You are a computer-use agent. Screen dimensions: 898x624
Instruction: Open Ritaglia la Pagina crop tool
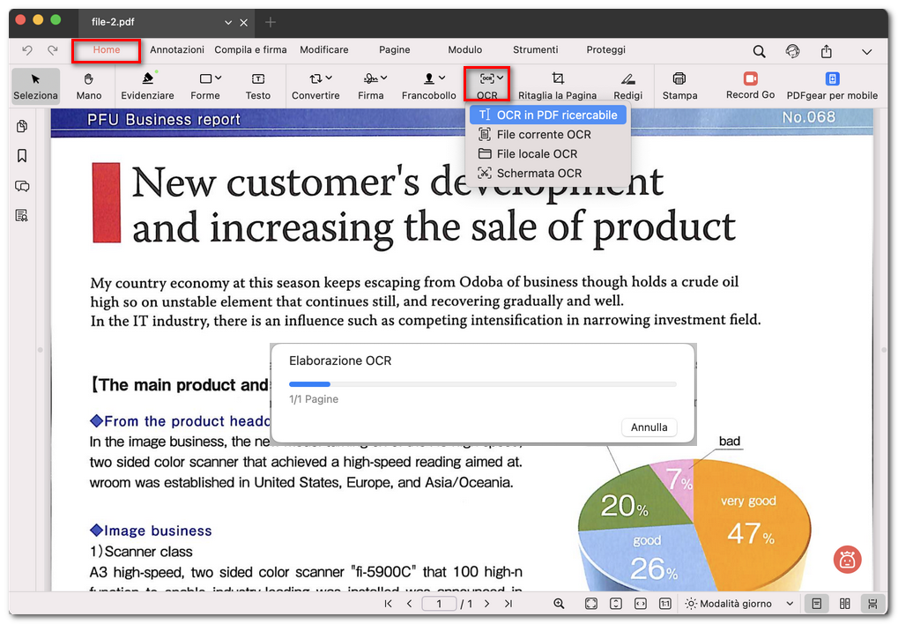(x=557, y=85)
